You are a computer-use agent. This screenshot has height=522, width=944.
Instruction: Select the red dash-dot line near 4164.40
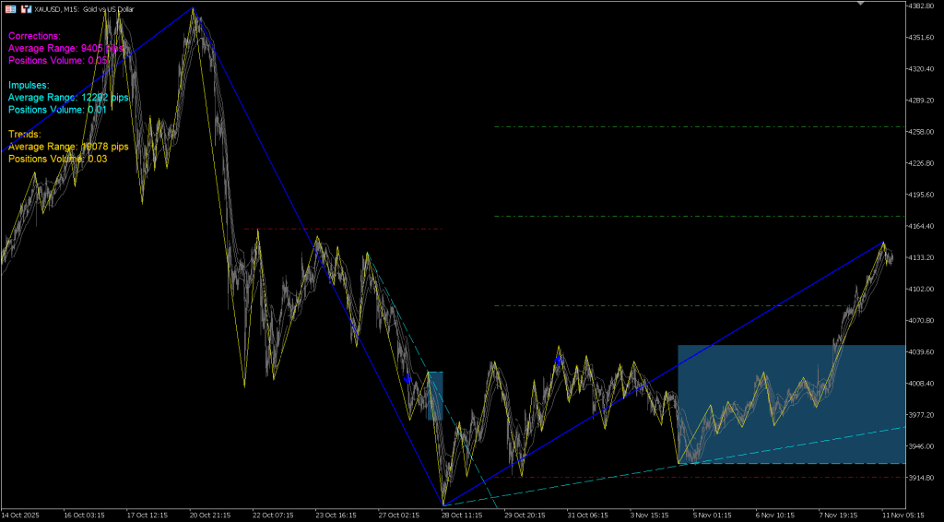tap(343, 229)
